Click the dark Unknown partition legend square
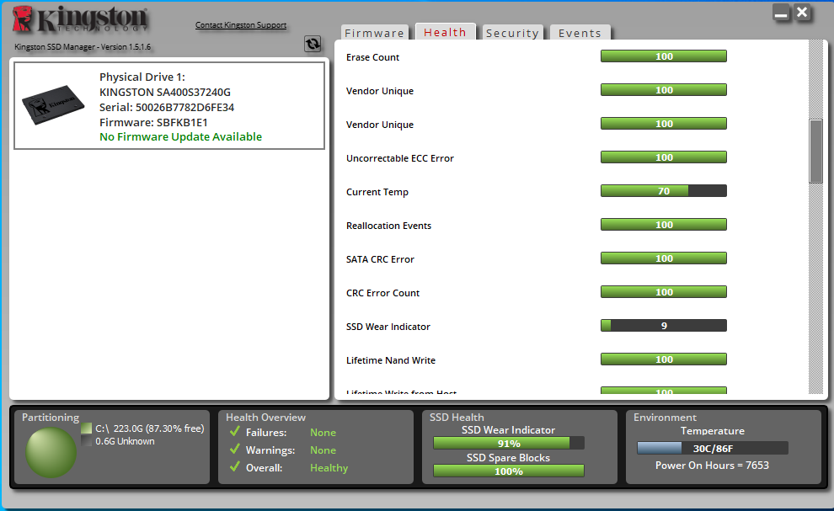Image resolution: width=834 pixels, height=511 pixels. [x=87, y=441]
